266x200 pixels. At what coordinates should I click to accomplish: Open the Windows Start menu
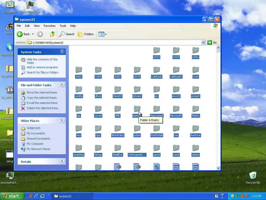(12, 196)
